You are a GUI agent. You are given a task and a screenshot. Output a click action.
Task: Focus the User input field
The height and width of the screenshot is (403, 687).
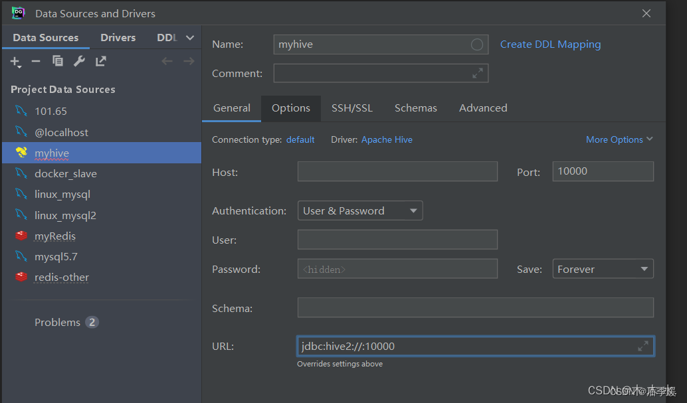pos(397,240)
